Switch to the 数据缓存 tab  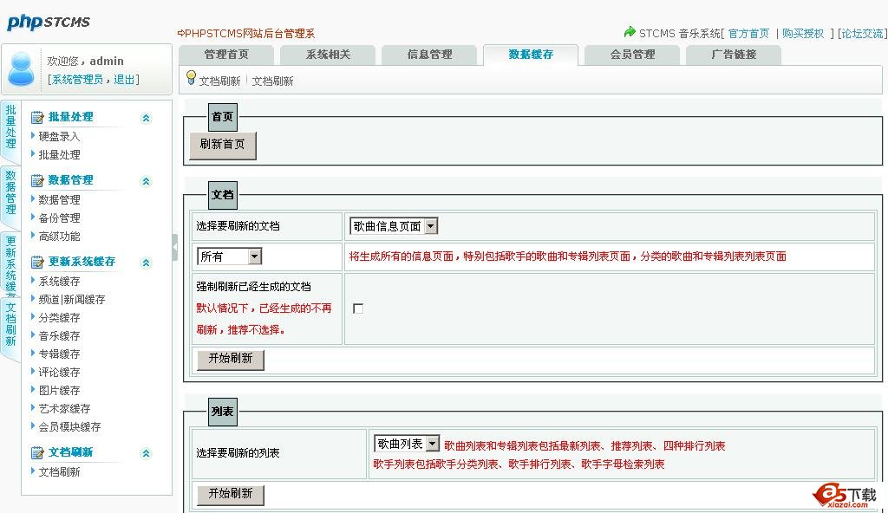pyautogui.click(x=531, y=55)
